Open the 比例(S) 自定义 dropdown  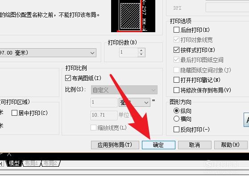click(x=124, y=90)
